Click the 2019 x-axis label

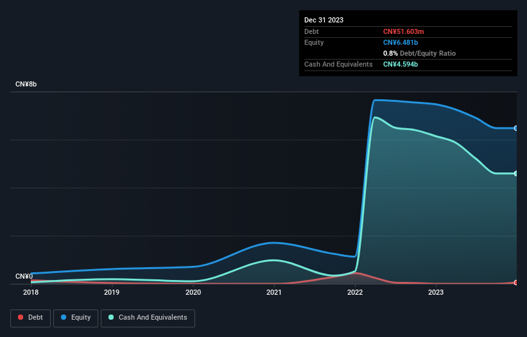click(112, 292)
